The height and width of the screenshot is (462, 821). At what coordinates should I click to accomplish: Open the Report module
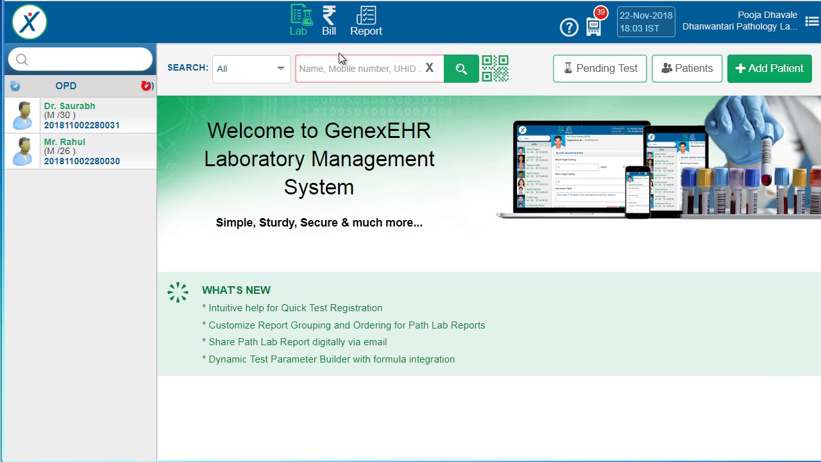point(366,21)
